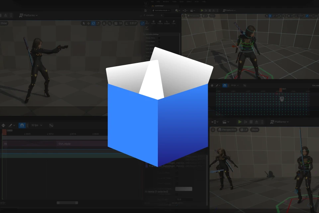
Task: Click the field showing 10.0 in lower details panel
Action: [x=184, y=199]
